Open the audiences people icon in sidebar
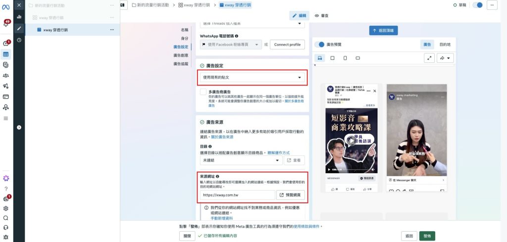The width and height of the screenshot is (507, 242). click(x=6, y=75)
